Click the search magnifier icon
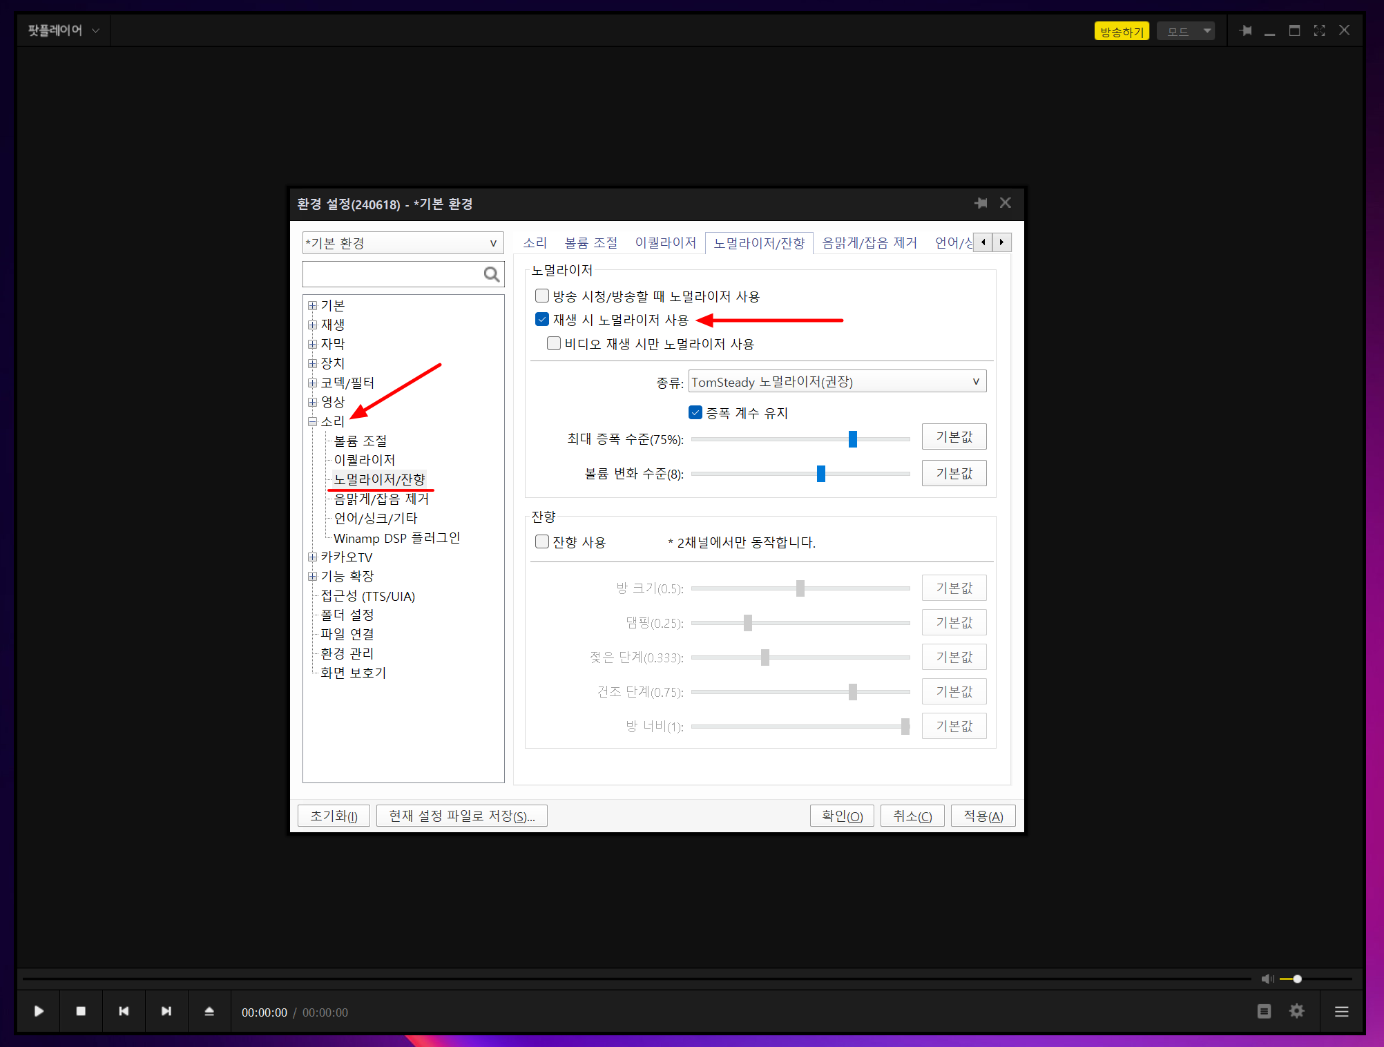 coord(491,275)
